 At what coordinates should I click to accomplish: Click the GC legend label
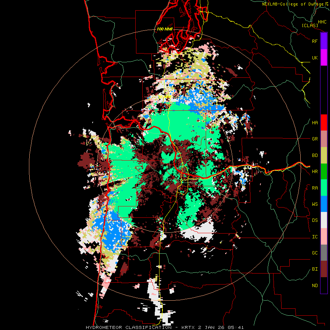tap(315, 253)
